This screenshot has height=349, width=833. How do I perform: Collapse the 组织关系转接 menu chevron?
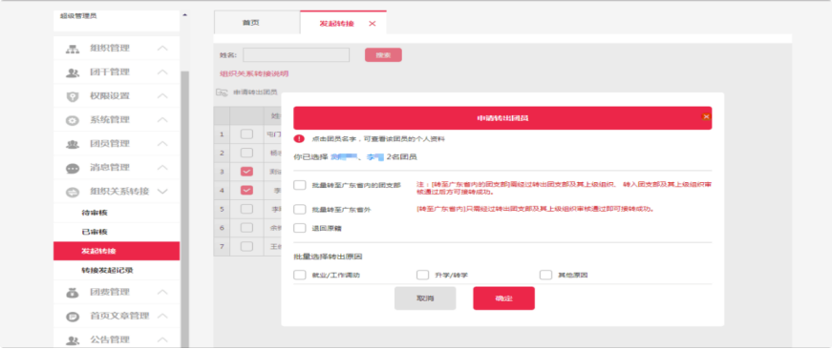[163, 192]
